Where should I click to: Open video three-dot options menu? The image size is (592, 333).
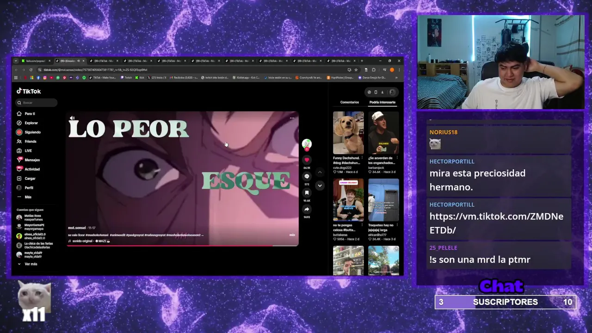[292, 118]
